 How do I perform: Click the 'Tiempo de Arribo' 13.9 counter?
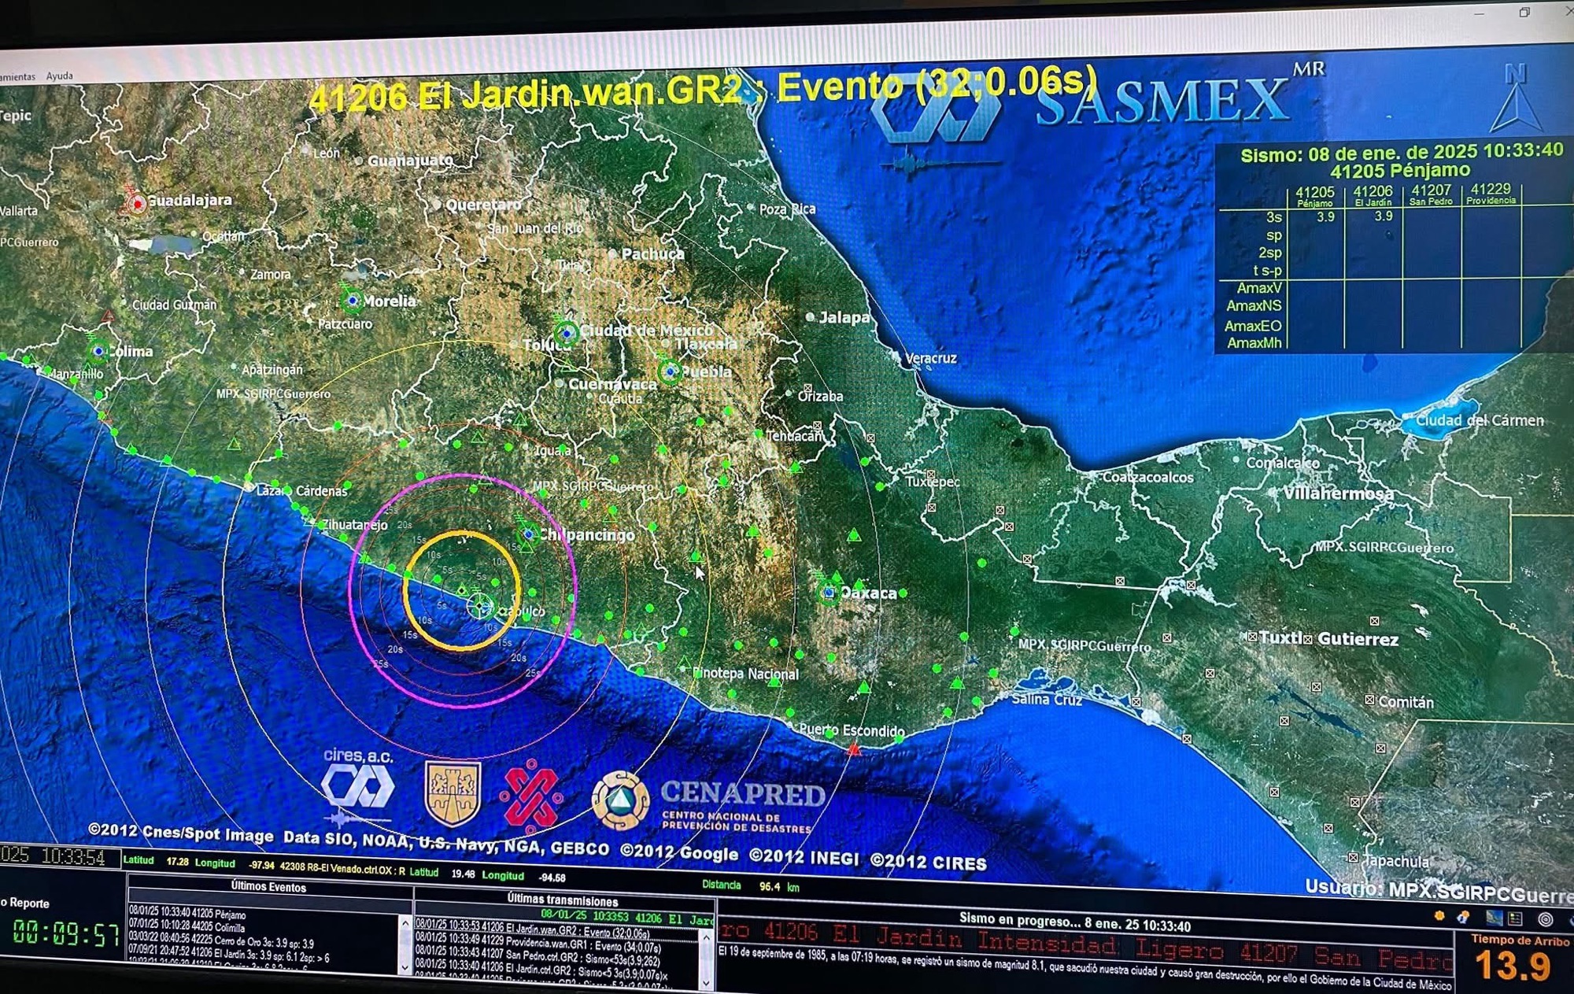[x=1513, y=966]
